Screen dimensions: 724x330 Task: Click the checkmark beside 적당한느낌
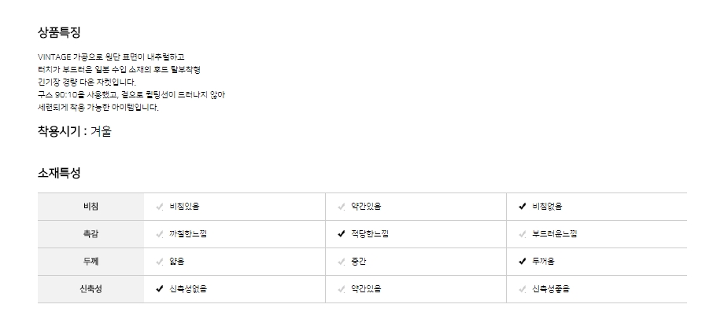341,234
